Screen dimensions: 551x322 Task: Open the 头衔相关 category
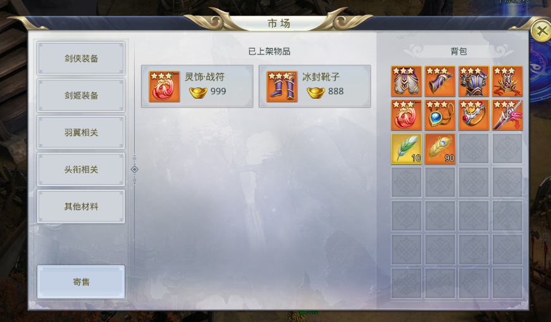coord(81,170)
